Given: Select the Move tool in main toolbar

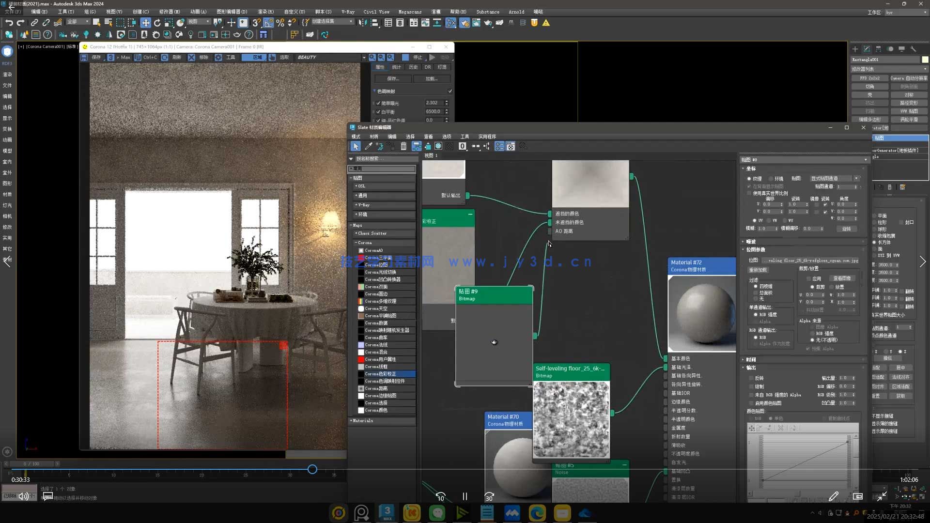Looking at the screenshot, I should (145, 23).
